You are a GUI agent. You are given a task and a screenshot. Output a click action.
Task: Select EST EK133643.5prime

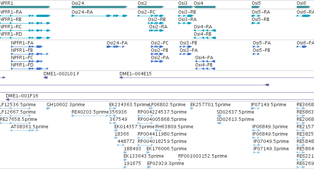pyautogui.click(x=125, y=160)
